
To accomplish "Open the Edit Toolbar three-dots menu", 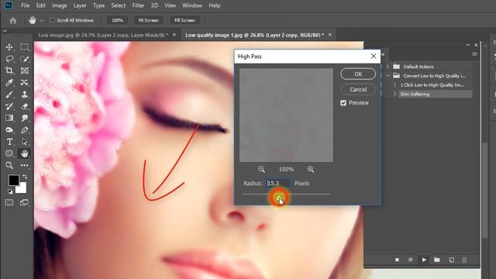I will tap(24, 165).
